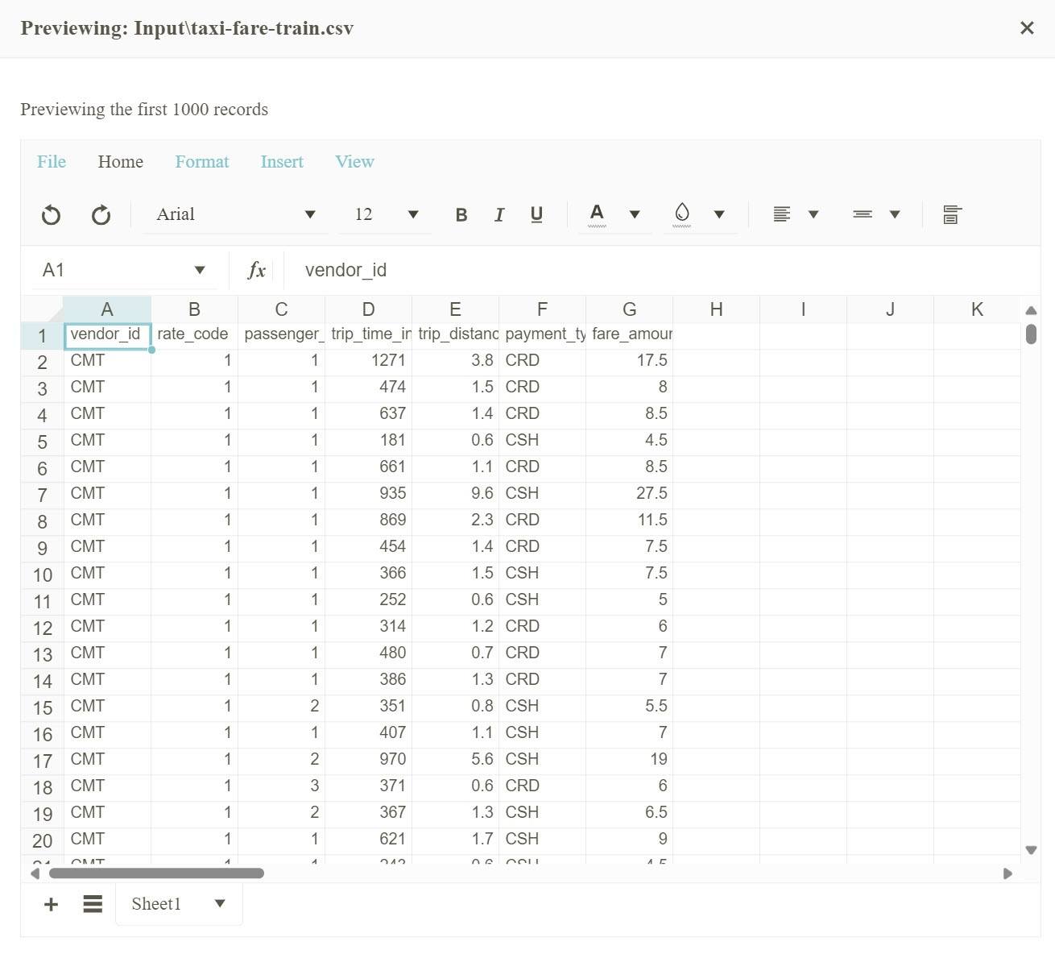
Task: Select cell with fare amount 11.5
Action: tap(629, 521)
